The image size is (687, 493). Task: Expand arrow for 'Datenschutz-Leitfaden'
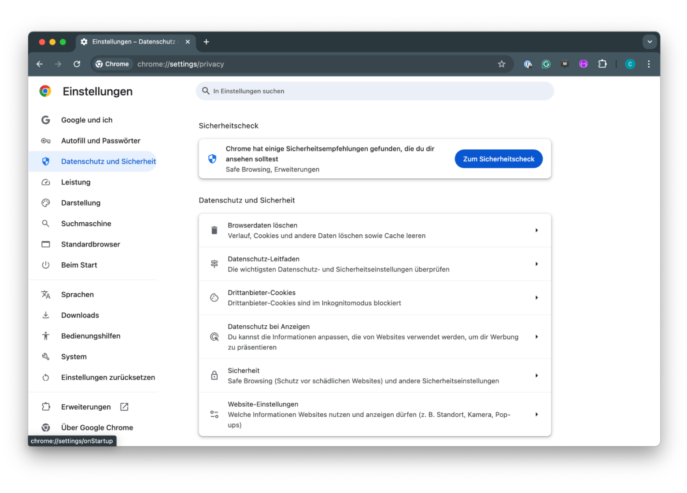pos(536,264)
